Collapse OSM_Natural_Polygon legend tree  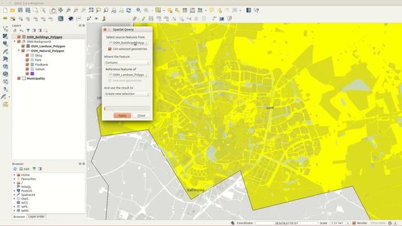tap(19, 51)
